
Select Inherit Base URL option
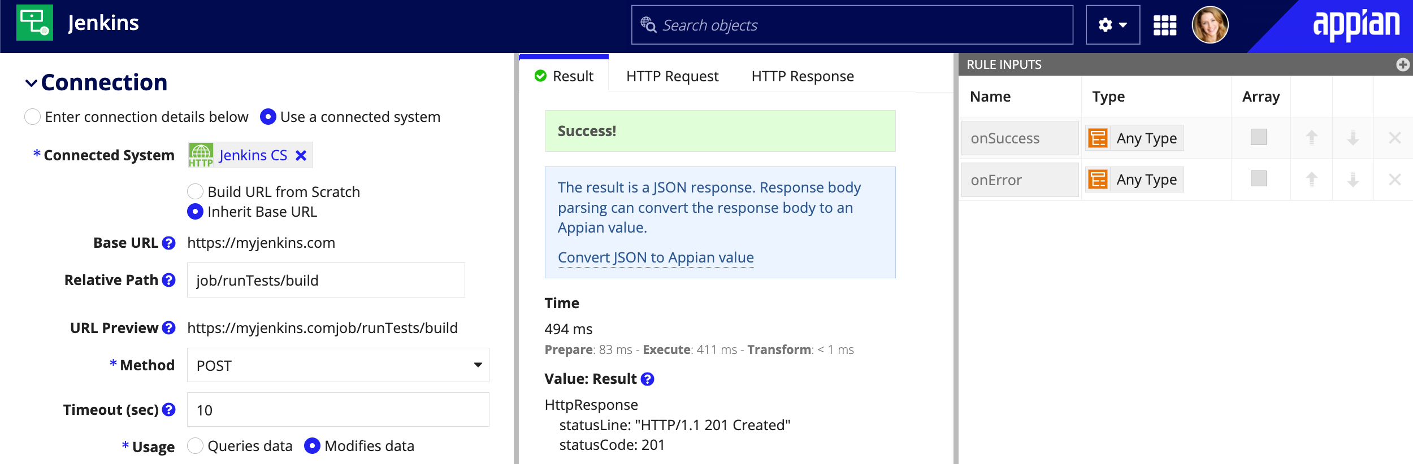click(x=195, y=212)
